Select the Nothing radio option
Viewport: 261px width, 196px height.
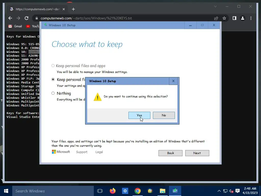coord(53,93)
